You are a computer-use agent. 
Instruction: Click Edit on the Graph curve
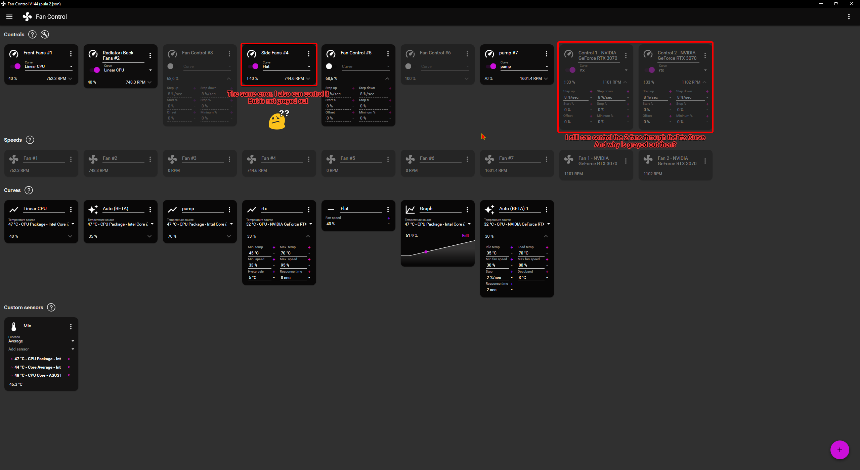465,235
